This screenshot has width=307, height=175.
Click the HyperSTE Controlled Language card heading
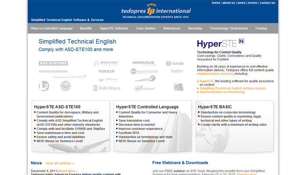pos(147,107)
